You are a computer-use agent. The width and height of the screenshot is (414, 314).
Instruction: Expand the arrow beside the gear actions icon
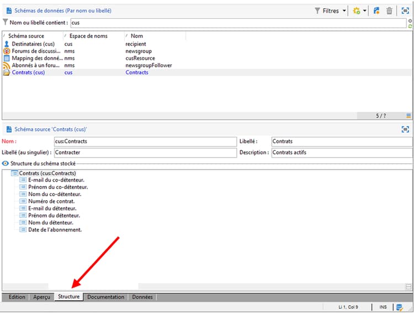(365, 11)
